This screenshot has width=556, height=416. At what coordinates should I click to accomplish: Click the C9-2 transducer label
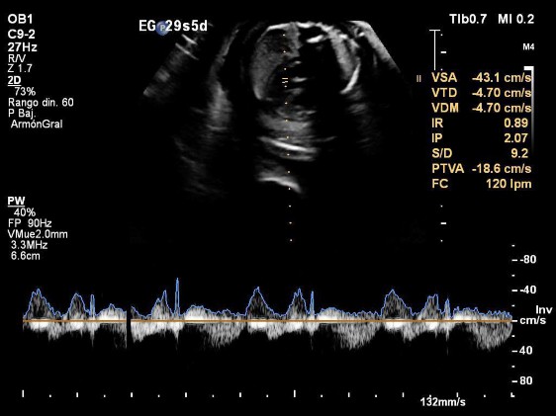point(22,35)
